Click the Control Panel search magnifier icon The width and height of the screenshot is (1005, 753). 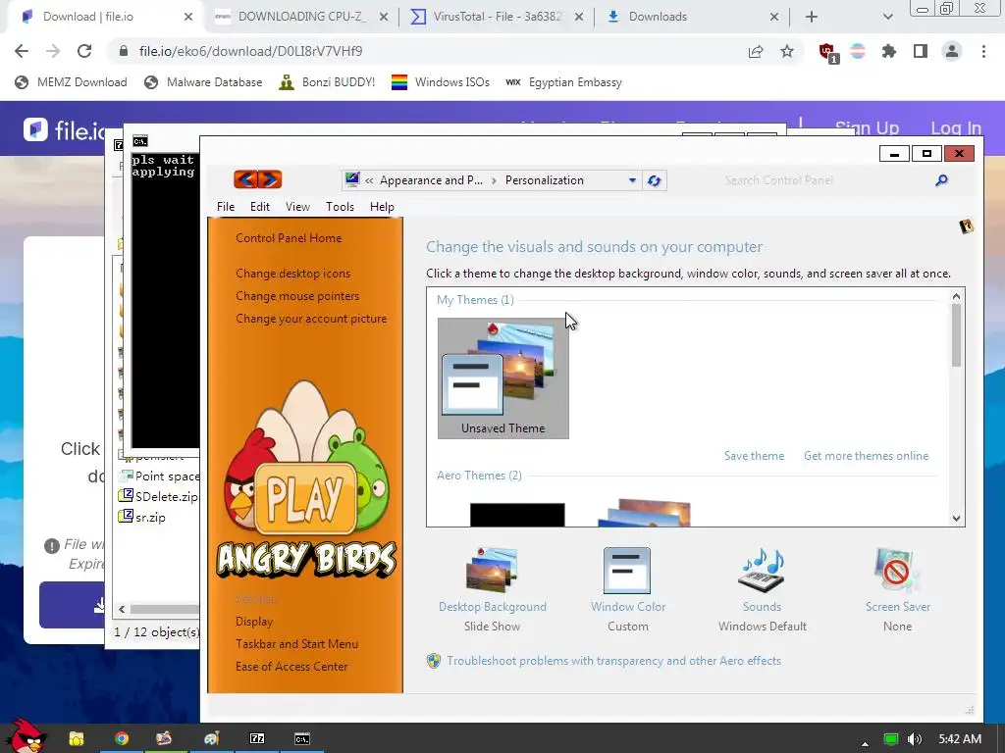[x=941, y=180]
